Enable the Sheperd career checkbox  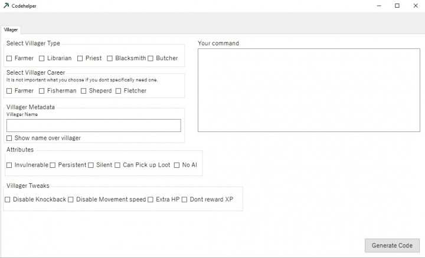tap(84, 91)
